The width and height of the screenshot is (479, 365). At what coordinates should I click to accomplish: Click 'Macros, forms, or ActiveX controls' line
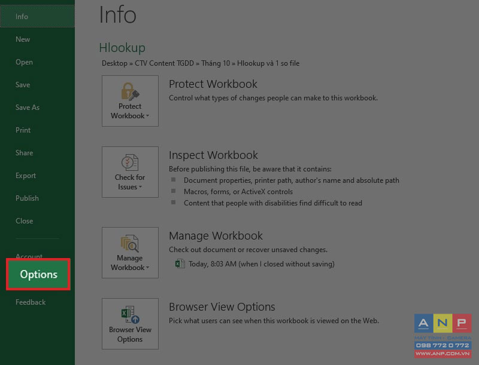point(238,192)
